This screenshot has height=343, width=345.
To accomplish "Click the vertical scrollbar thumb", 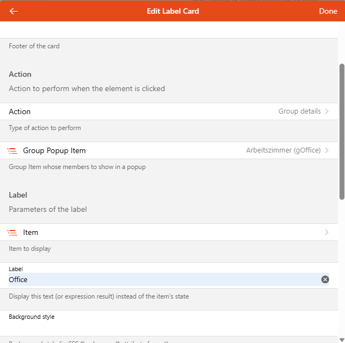I will click(342, 132).
